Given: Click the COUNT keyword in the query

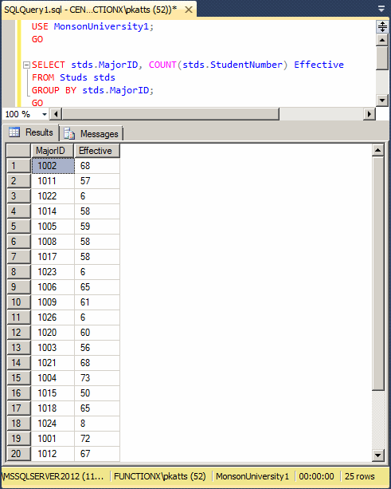Looking at the screenshot, I should (162, 65).
